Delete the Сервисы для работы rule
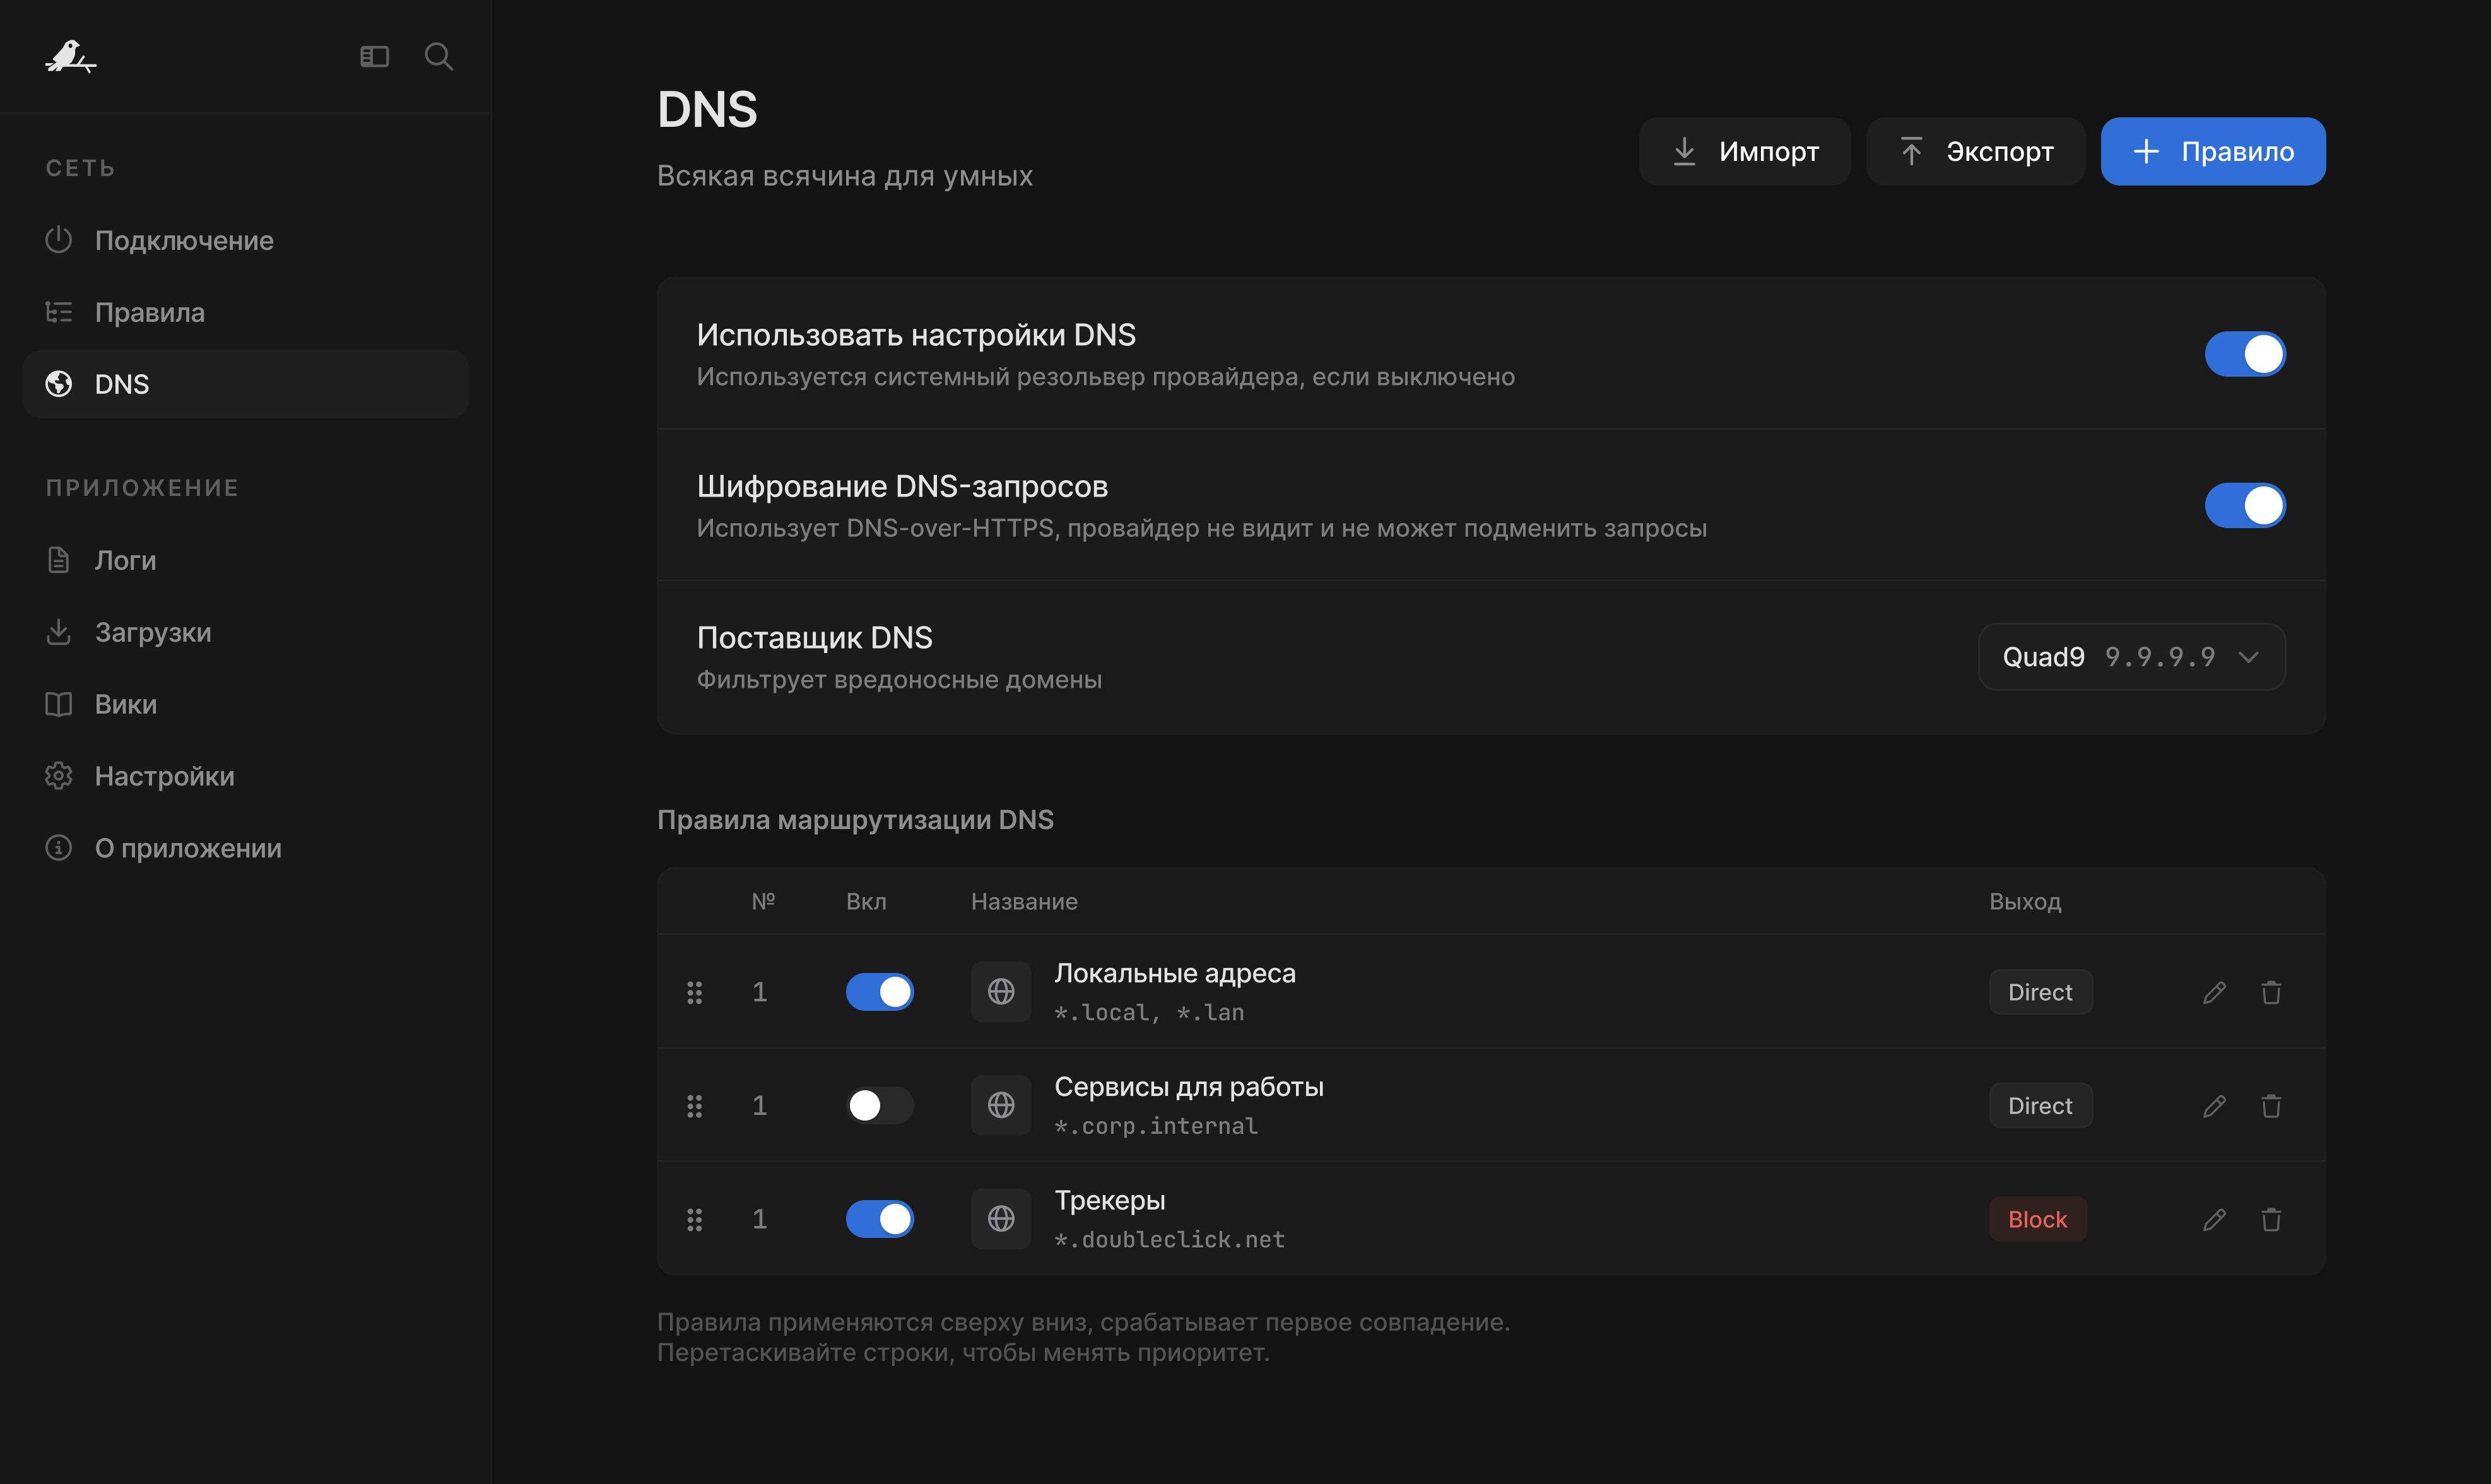 (2271, 1105)
